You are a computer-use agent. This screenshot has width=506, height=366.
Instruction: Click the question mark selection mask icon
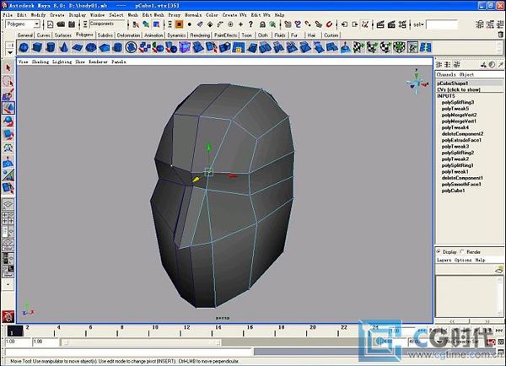tap(250, 24)
